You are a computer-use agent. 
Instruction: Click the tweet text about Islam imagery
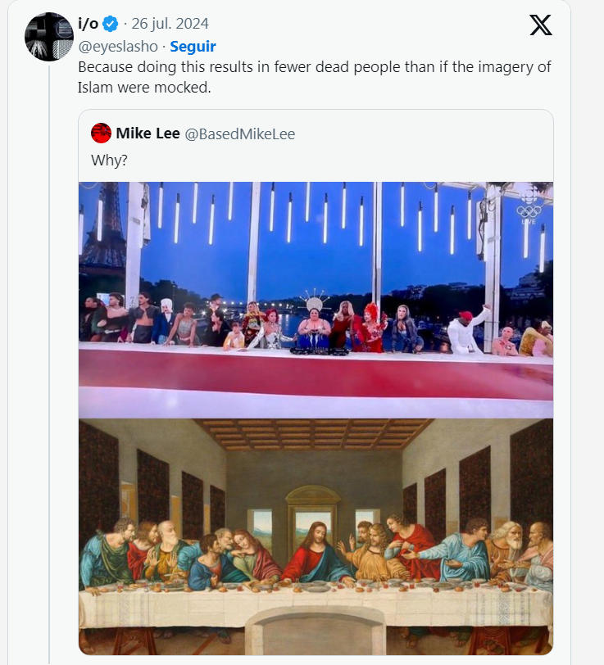[x=315, y=77]
